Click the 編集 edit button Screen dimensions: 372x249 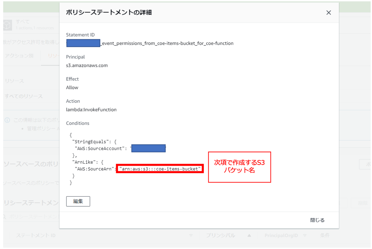[78, 201]
